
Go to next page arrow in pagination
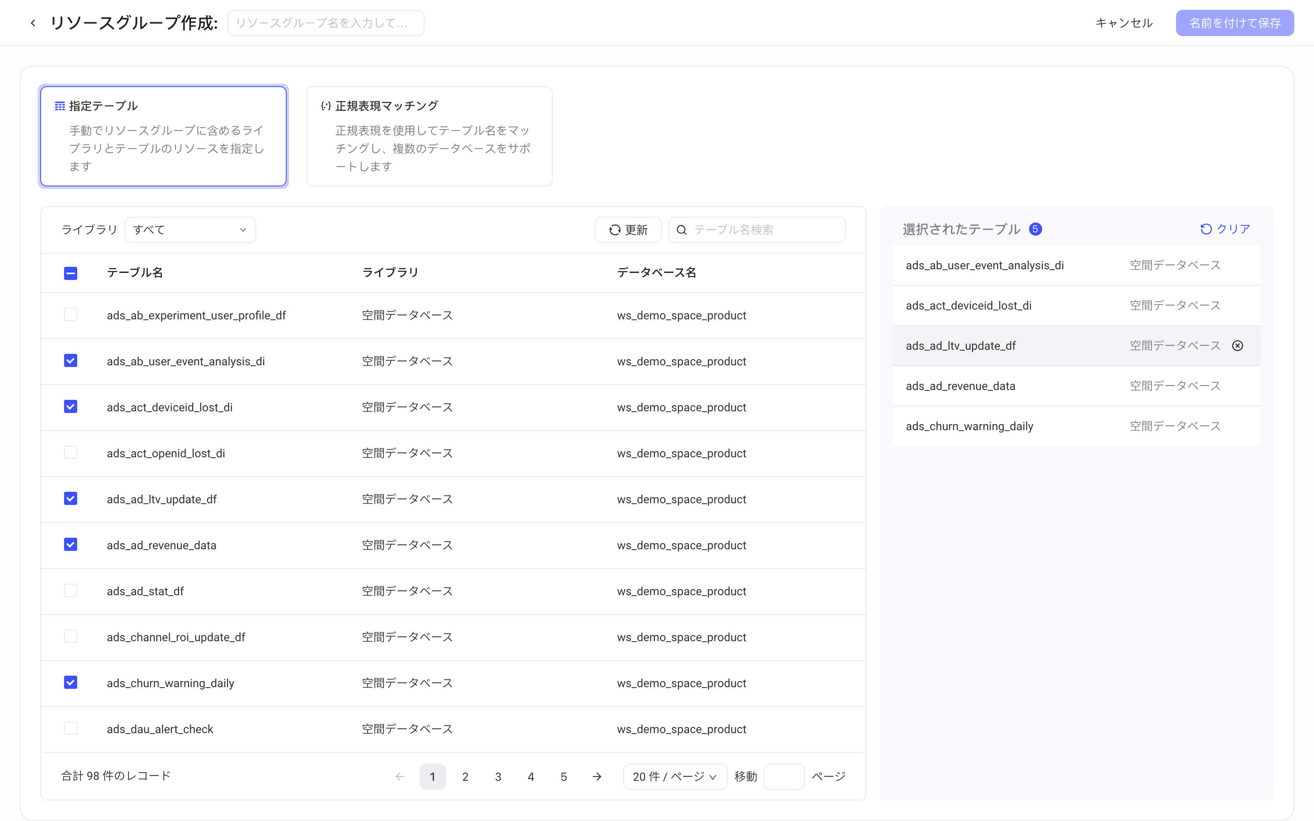597,777
